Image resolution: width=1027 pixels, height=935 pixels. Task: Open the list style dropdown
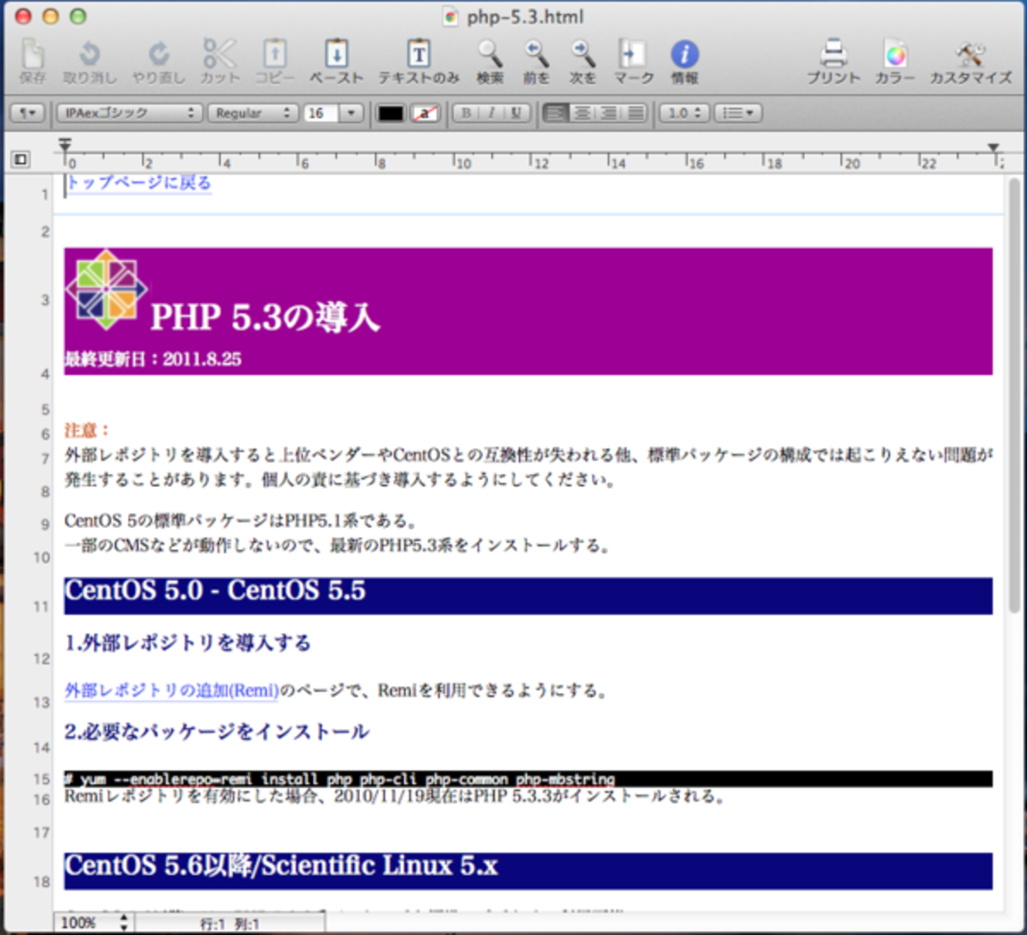click(x=737, y=113)
